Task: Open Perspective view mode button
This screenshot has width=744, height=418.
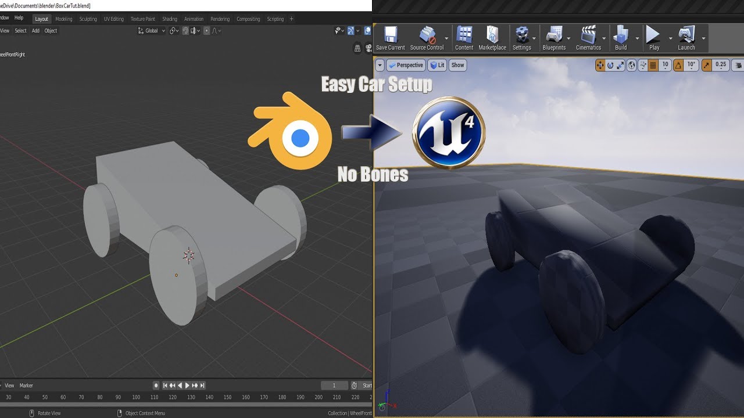Action: coord(406,65)
